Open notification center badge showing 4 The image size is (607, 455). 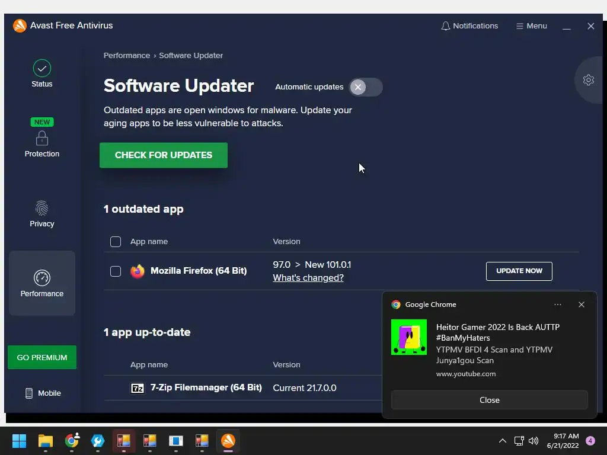[590, 441]
